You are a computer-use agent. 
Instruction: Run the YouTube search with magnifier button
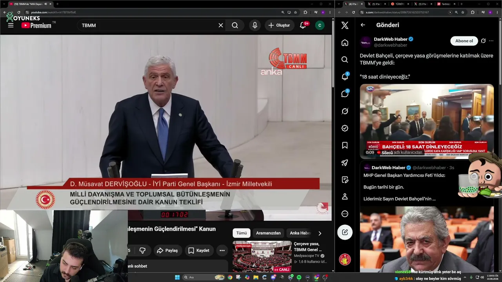(x=235, y=25)
